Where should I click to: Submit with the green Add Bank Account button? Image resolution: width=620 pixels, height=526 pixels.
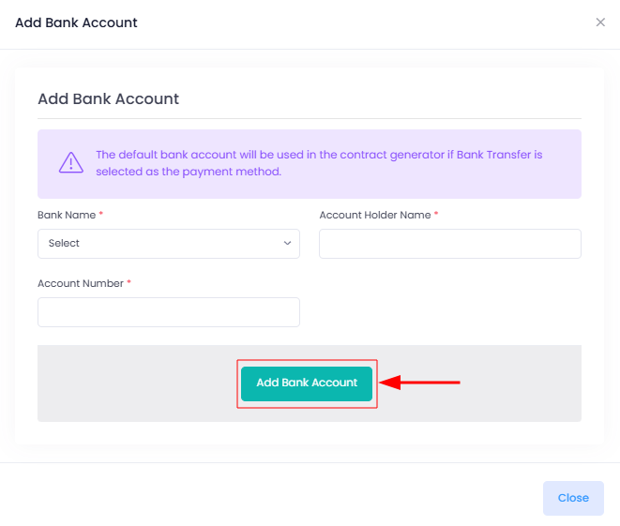307,383
